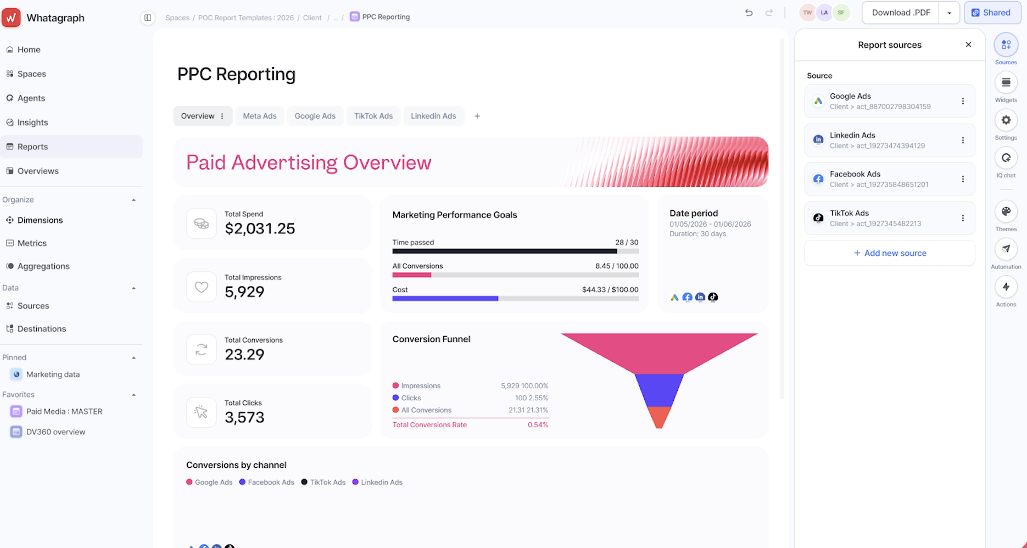Open Client breadcrumb link
Viewport: 1027px width, 548px height.
(312, 18)
